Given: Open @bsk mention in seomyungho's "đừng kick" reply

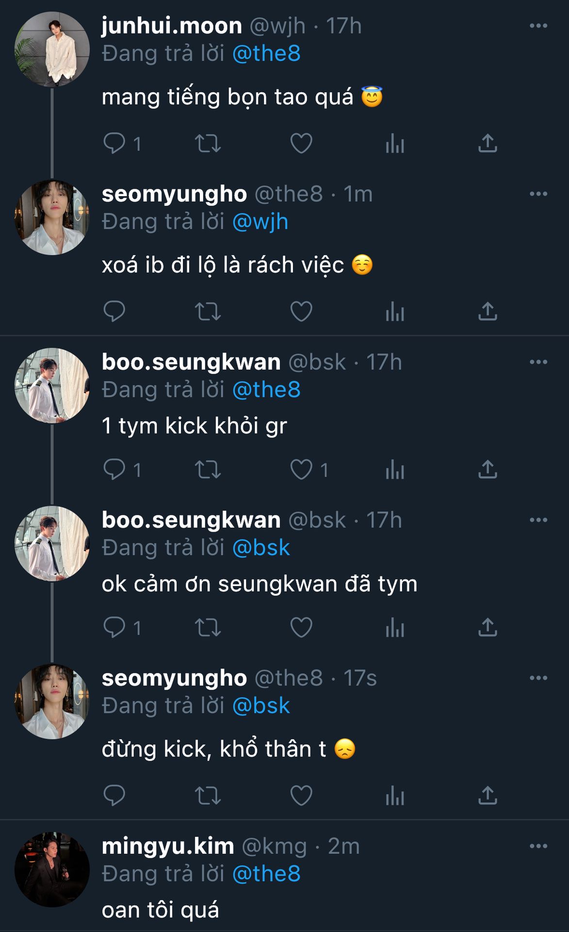Looking at the screenshot, I should (261, 706).
